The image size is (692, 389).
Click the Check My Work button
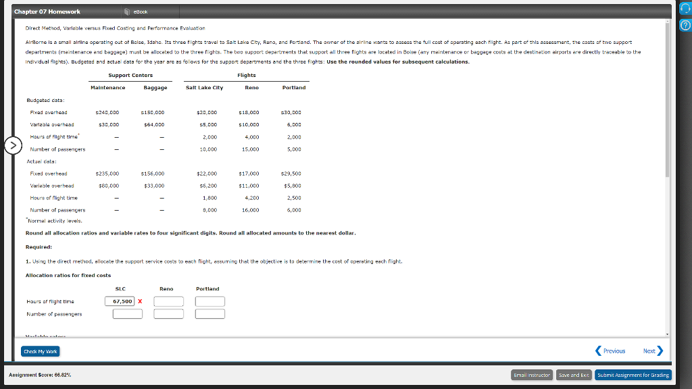(x=40, y=351)
